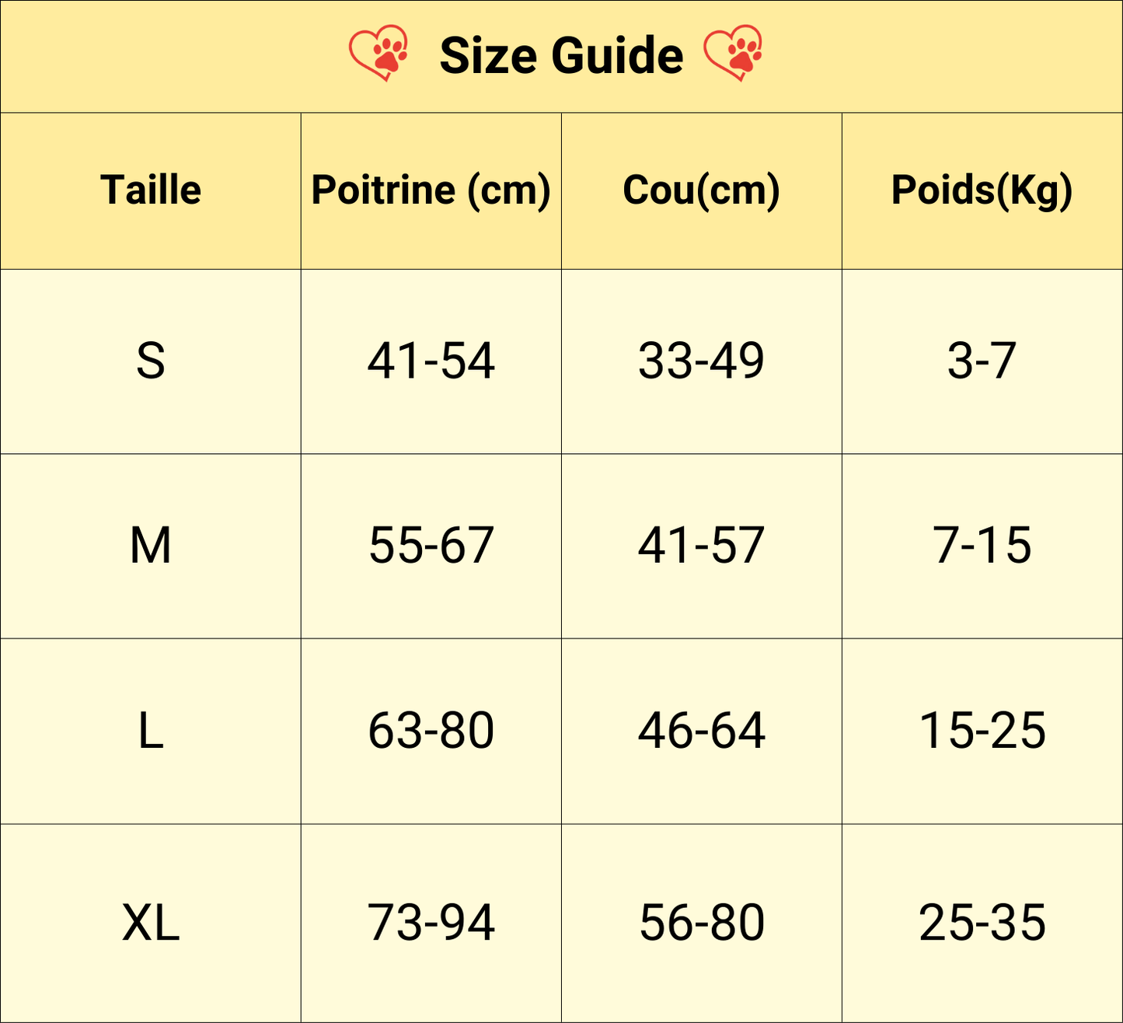Click neck measurement cell 33-49

(701, 361)
